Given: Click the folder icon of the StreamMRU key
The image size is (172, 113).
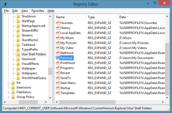Looking at the screenshot, I should (18, 31).
